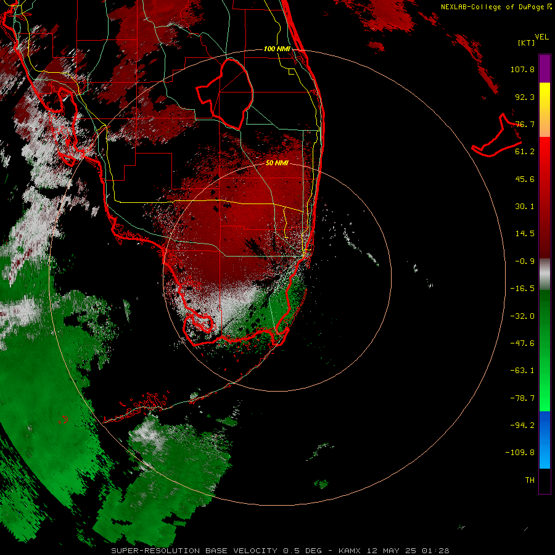Viewport: 555px width, 555px height.
Task: Click the -16.5 velocity scale value
Action: (522, 289)
